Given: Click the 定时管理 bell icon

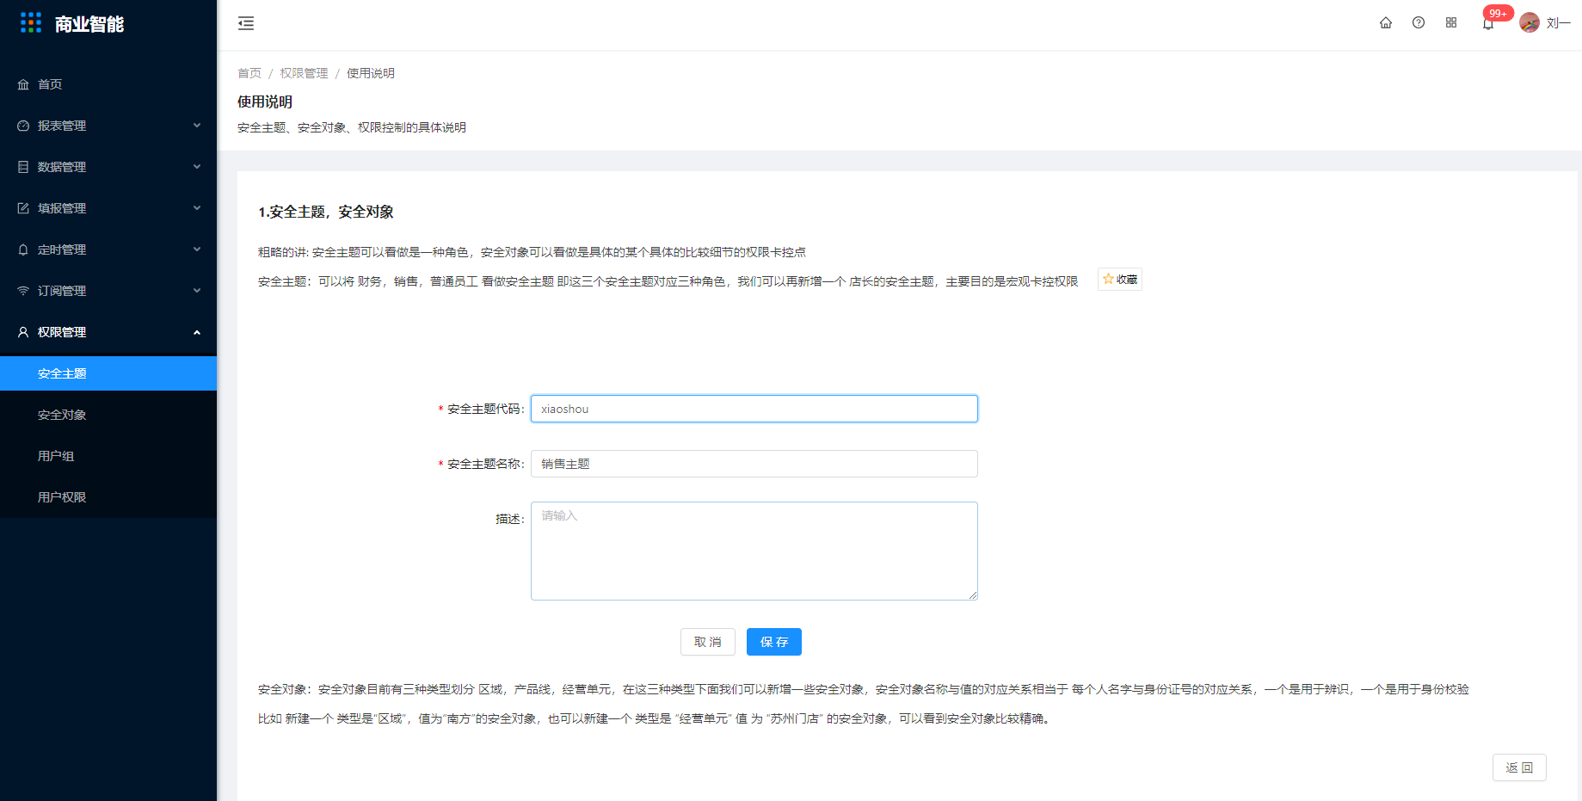Looking at the screenshot, I should tap(23, 250).
